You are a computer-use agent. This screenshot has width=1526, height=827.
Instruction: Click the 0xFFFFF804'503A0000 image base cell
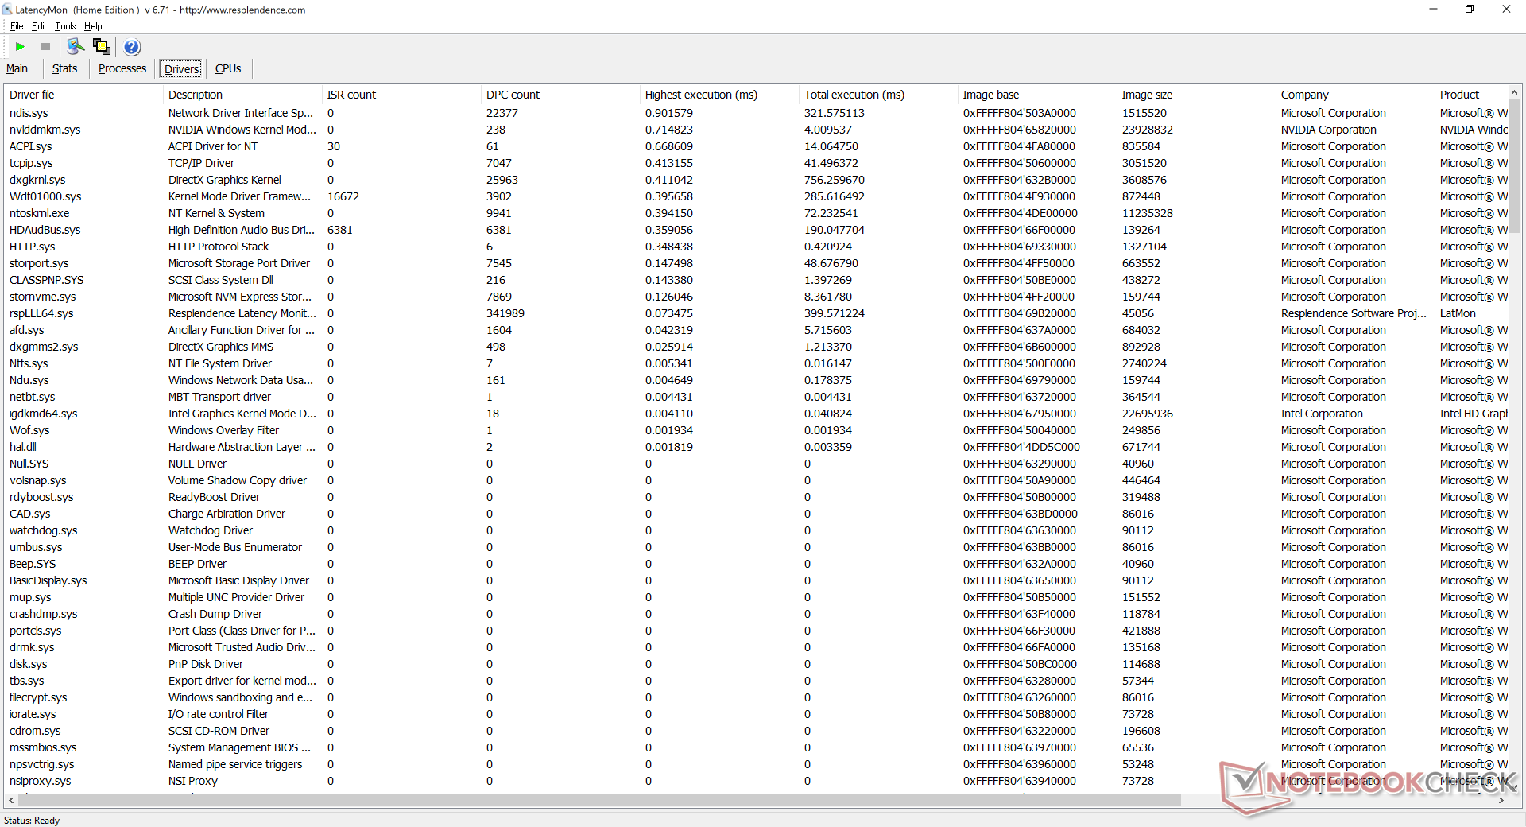[1020, 113]
